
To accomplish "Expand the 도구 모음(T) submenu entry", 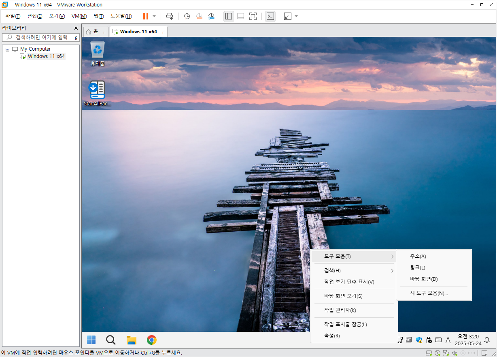I will coord(354,257).
